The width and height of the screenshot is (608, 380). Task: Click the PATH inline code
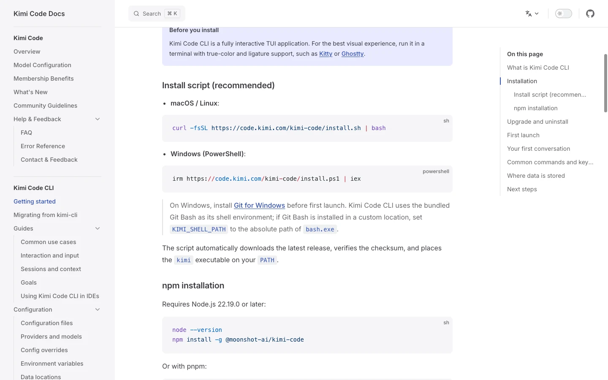point(267,260)
